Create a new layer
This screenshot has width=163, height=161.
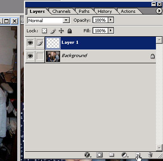[x=138, y=155]
